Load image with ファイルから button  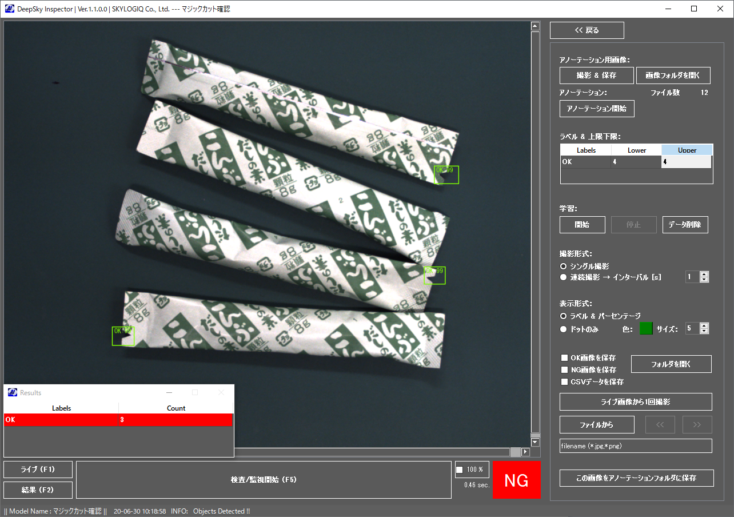[x=597, y=425]
